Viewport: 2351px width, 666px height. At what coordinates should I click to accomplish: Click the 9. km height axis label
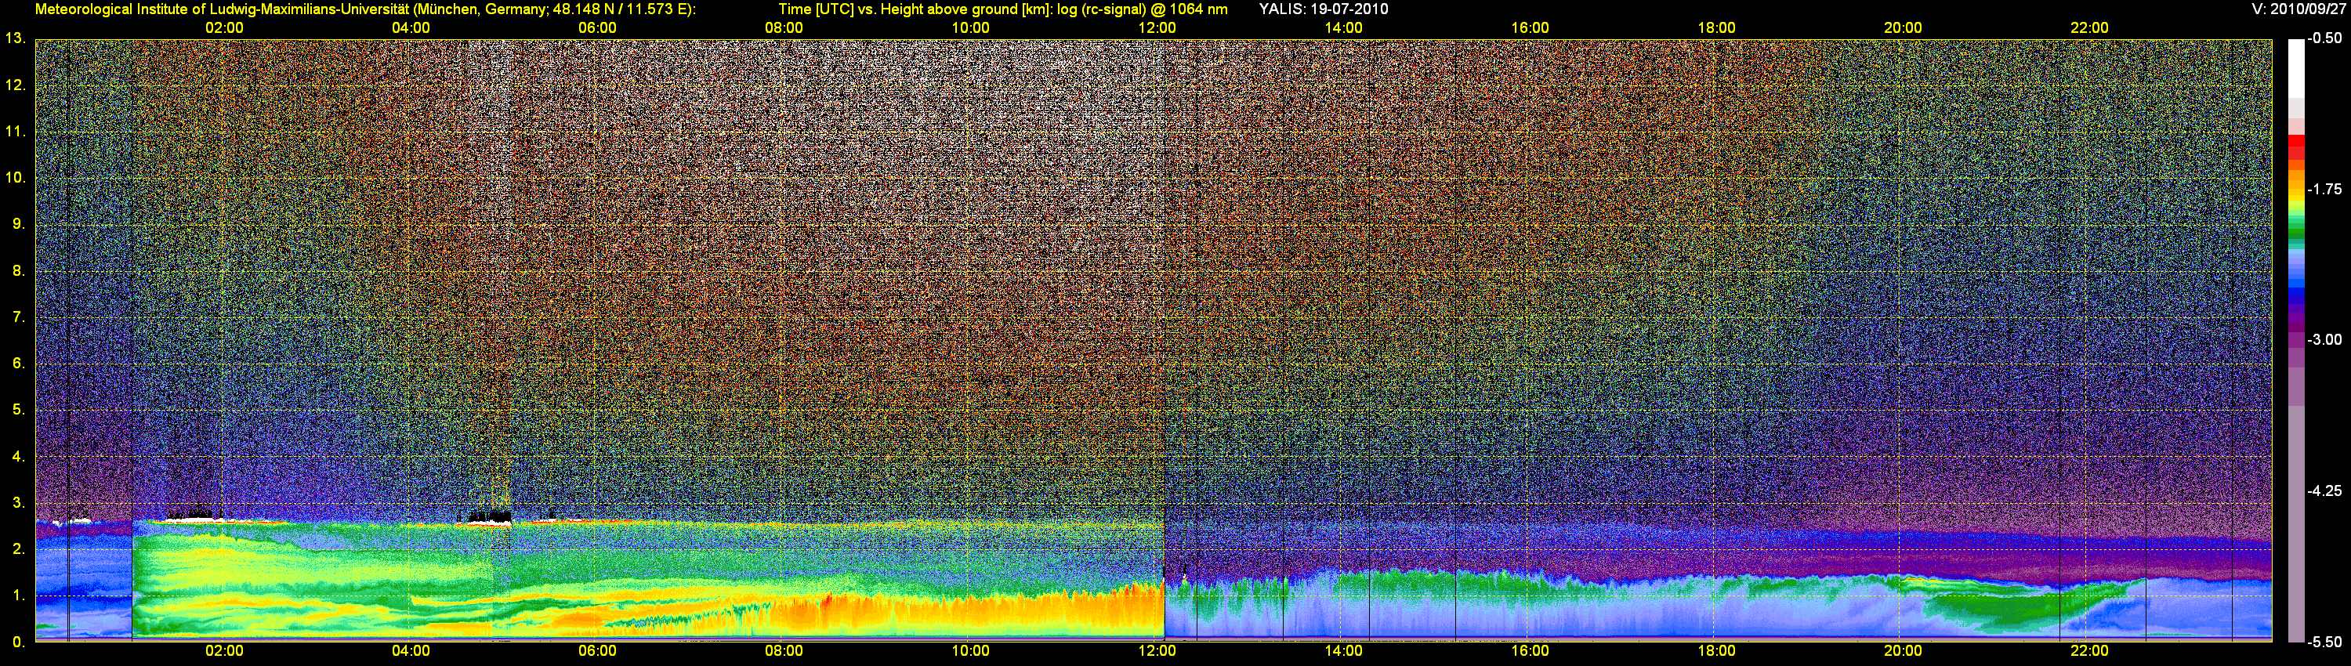[x=18, y=224]
